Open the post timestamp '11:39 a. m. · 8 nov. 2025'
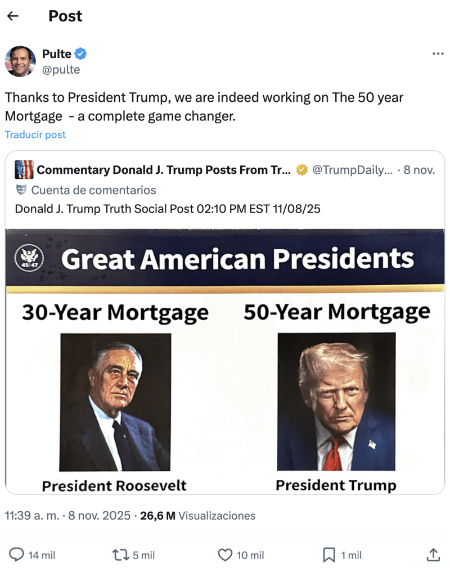The image size is (450, 576). (x=67, y=515)
